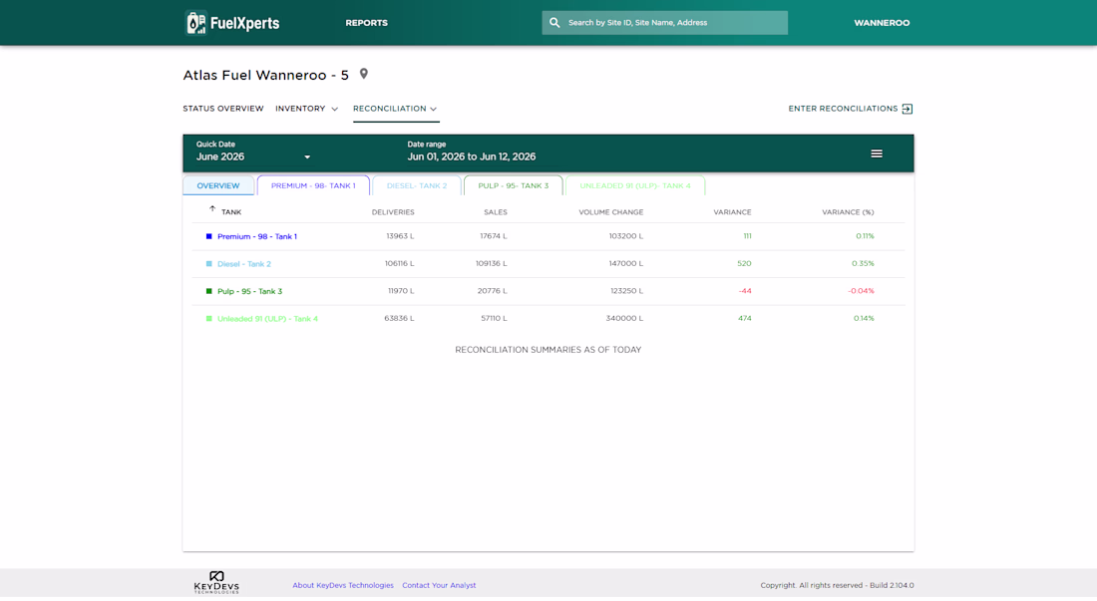Click variance value 474
Viewport: 1097px width, 601px height.
(744, 318)
